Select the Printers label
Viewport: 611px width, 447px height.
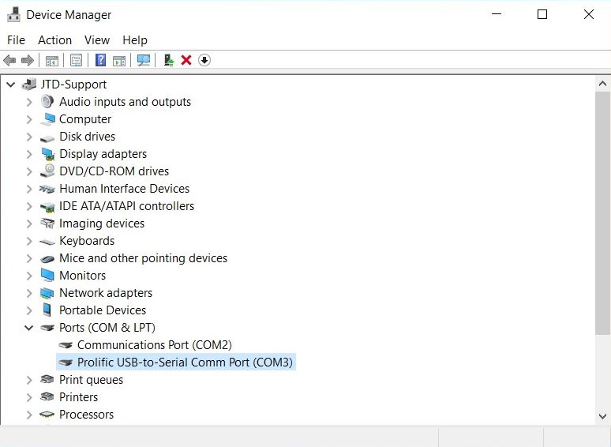(79, 397)
